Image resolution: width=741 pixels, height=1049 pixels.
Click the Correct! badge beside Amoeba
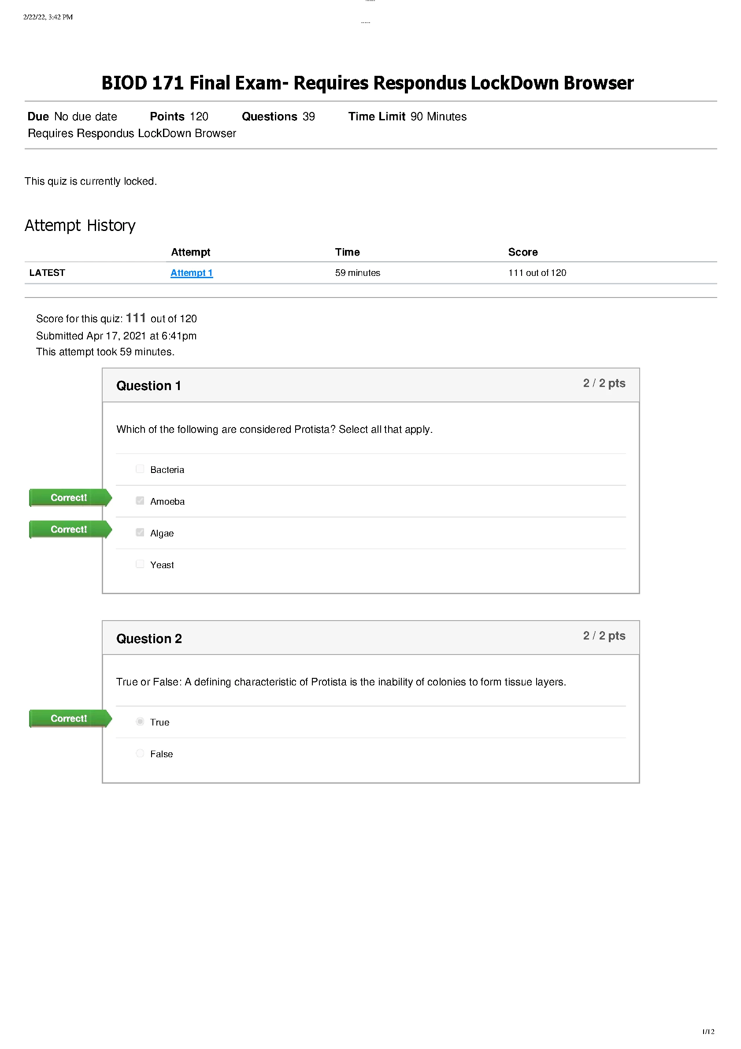click(x=69, y=498)
